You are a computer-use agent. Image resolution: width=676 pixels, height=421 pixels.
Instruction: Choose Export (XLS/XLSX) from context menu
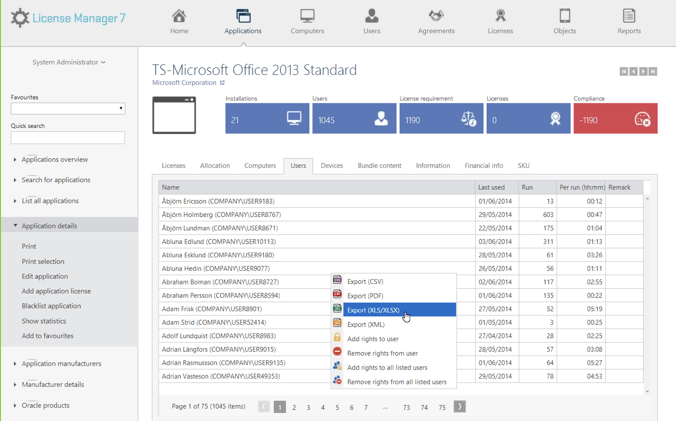(x=373, y=310)
